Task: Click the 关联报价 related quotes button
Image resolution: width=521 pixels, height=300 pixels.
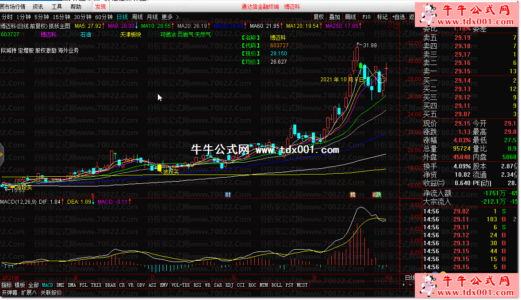Action: click(x=51, y=292)
